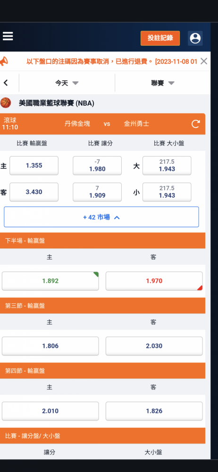Open the 今天 date dropdown
Screen dimensions: 218x472
click(x=67, y=83)
